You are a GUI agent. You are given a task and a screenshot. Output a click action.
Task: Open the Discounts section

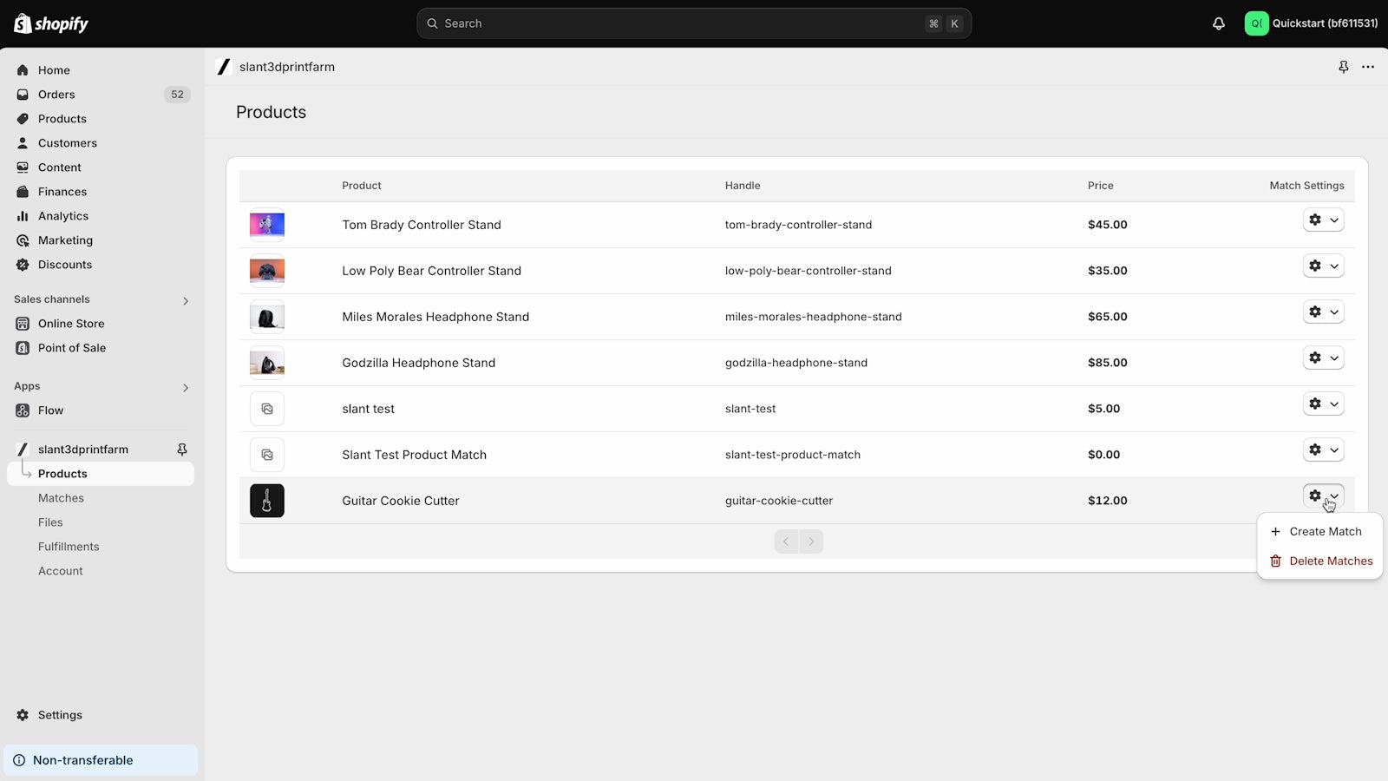[x=64, y=265]
